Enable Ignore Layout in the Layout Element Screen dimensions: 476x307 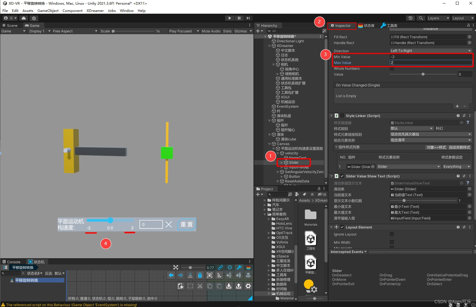[392, 234]
